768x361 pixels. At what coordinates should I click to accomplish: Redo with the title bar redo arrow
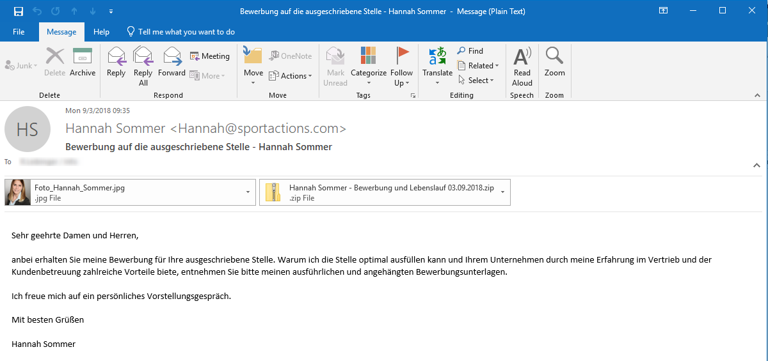[x=55, y=11]
